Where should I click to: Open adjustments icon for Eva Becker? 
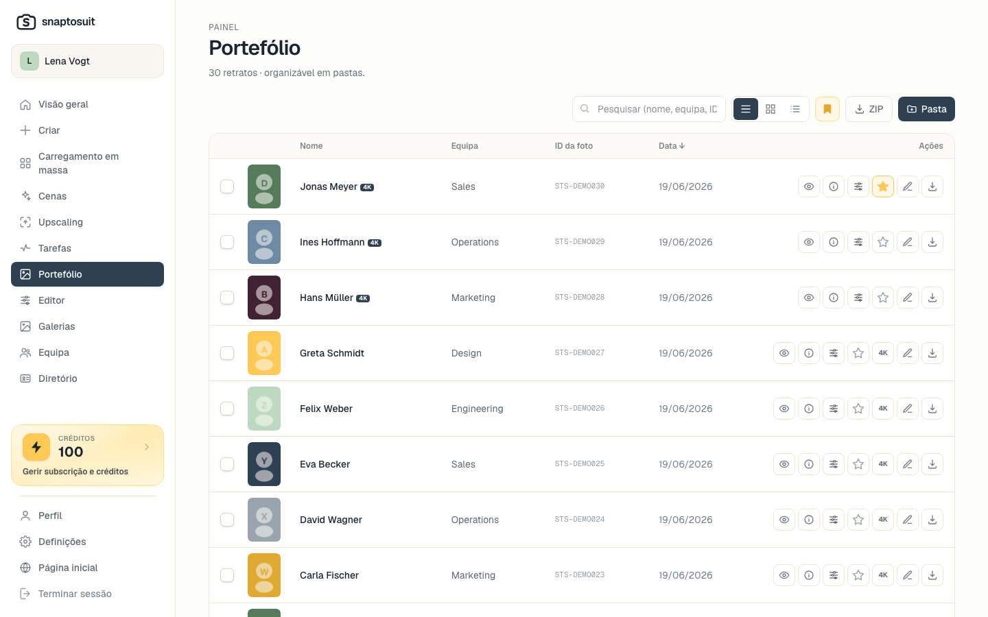[x=834, y=464]
